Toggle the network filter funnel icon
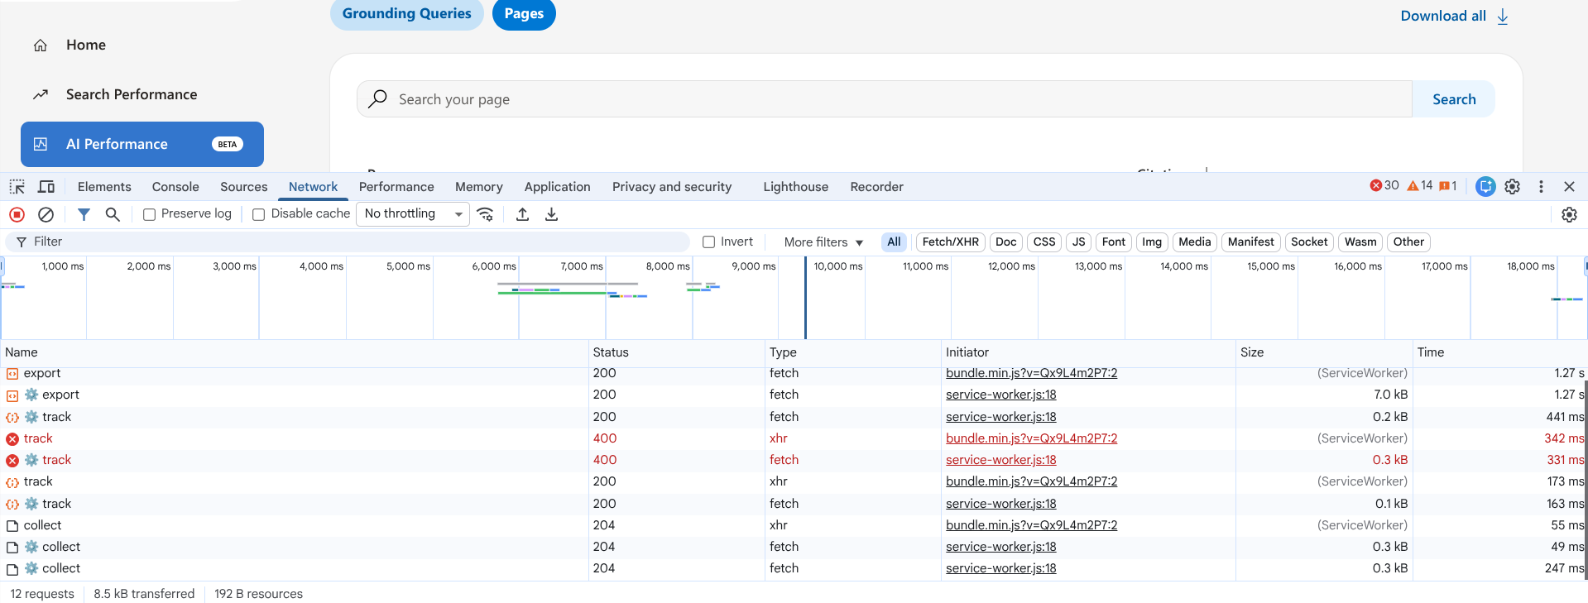1588x603 pixels. [84, 214]
